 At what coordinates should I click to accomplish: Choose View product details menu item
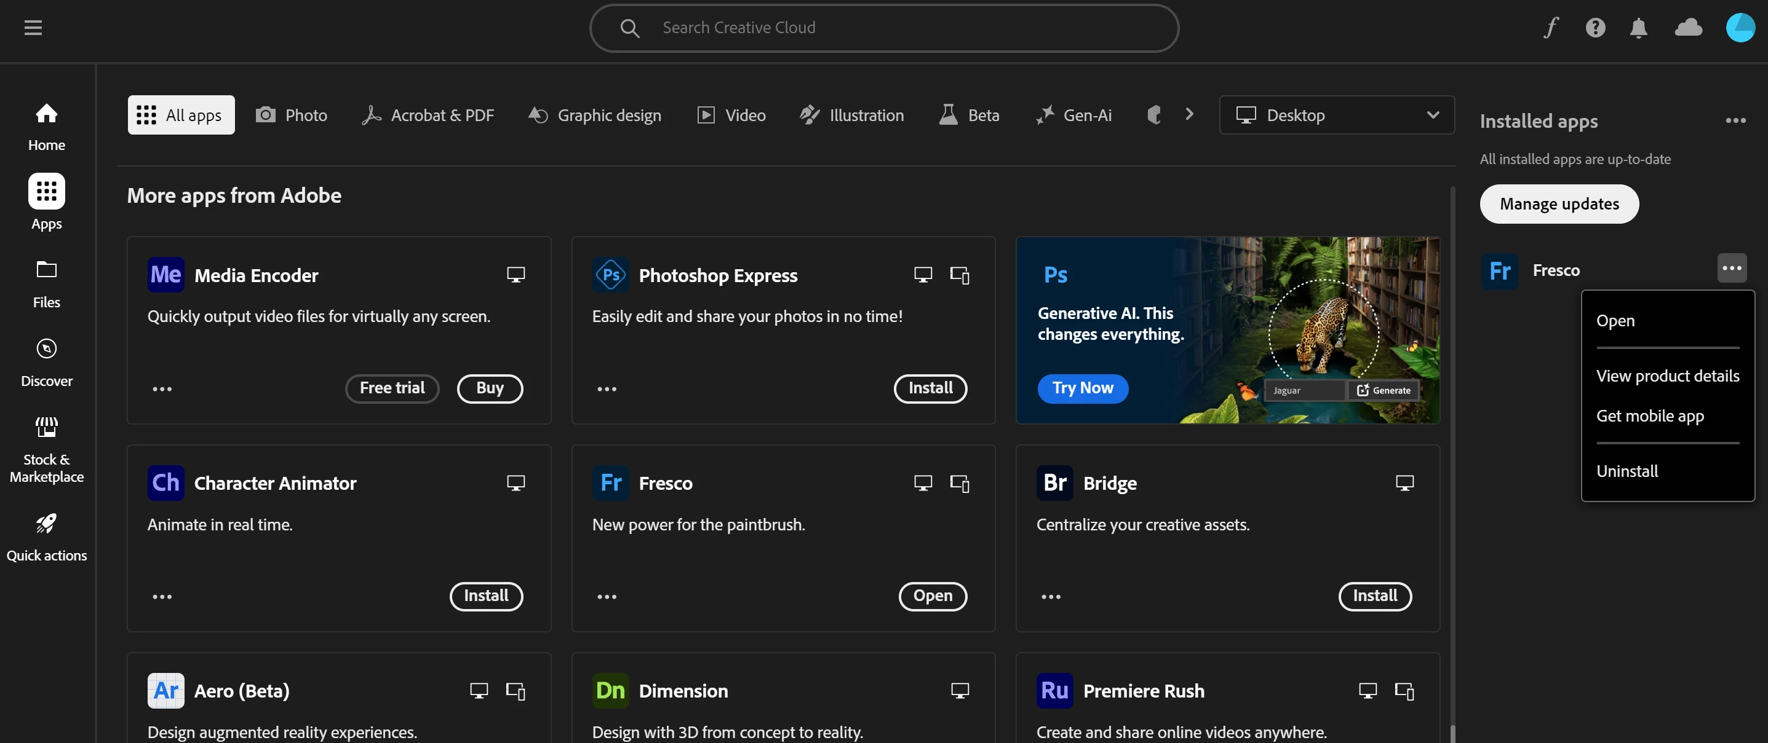pos(1667,375)
